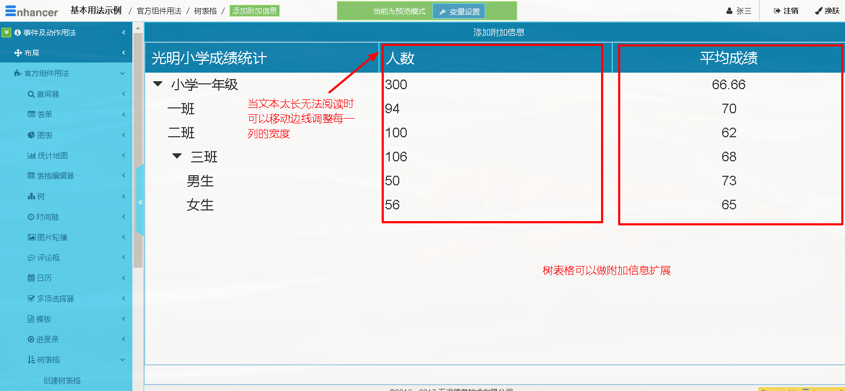Toggle the green double-chevron menu button
Image resolution: width=845 pixels, height=391 pixels.
coord(6,33)
